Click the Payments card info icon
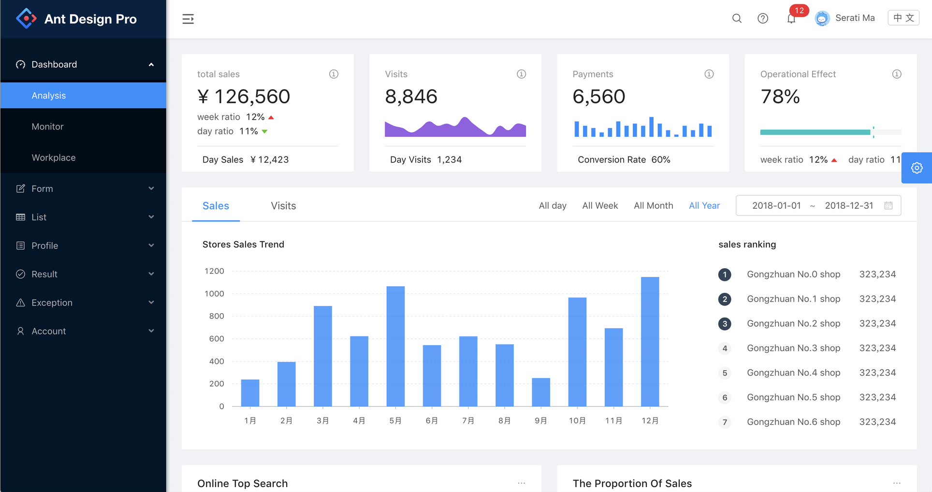 point(709,74)
